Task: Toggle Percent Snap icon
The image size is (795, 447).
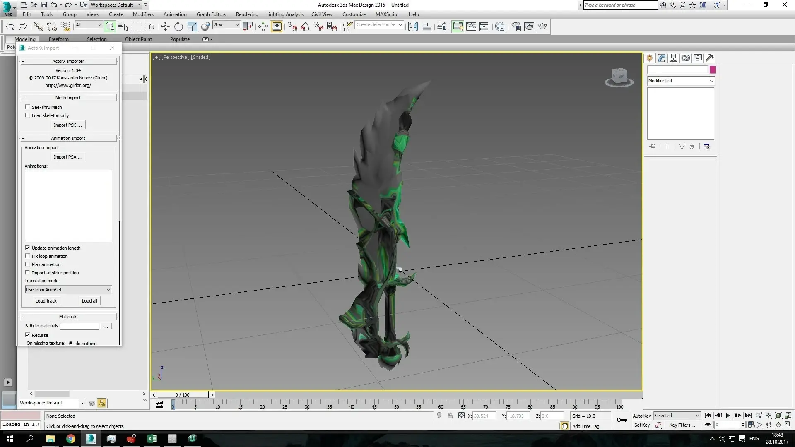Action: pos(319,26)
